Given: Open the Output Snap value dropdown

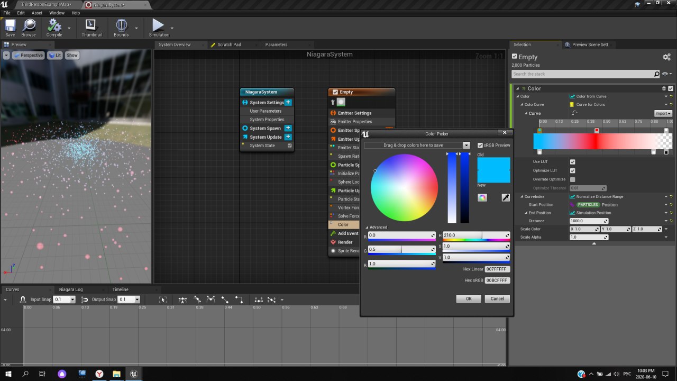Looking at the screenshot, I should point(137,300).
